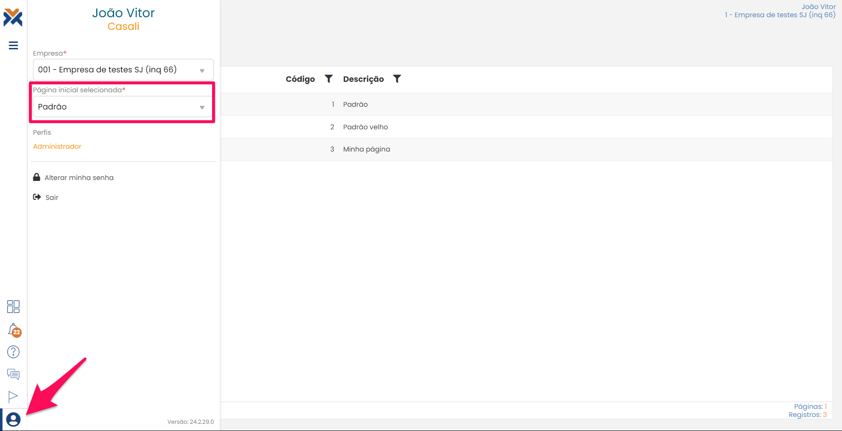
Task: Click the play triangle icon in sidebar
Action: (x=13, y=397)
